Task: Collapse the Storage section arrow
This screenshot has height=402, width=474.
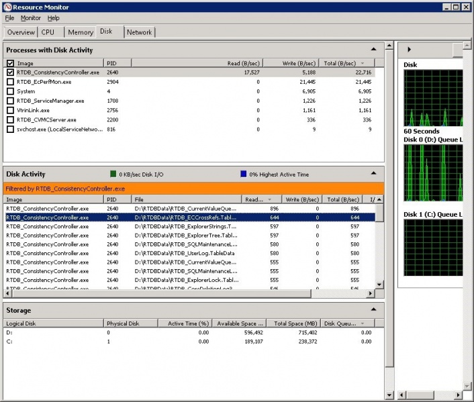Action: (x=373, y=310)
